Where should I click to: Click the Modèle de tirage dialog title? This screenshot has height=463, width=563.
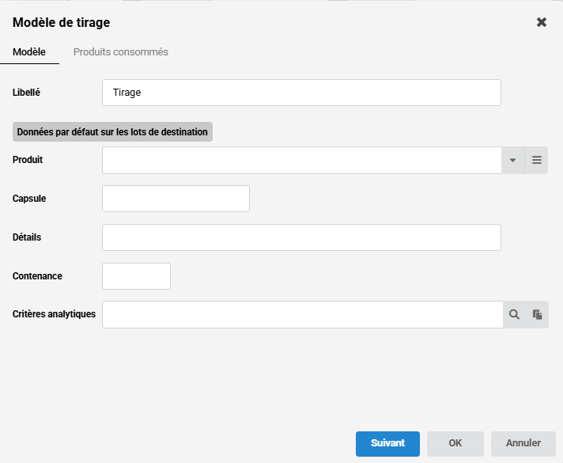click(x=61, y=22)
